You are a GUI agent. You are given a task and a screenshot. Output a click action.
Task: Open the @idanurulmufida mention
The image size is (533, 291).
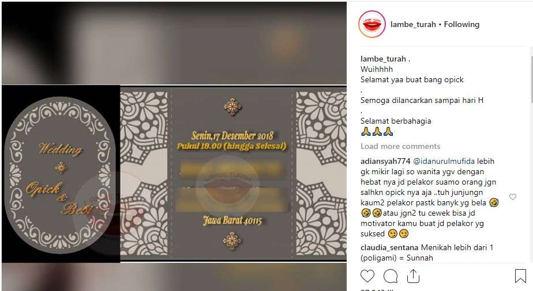click(444, 161)
